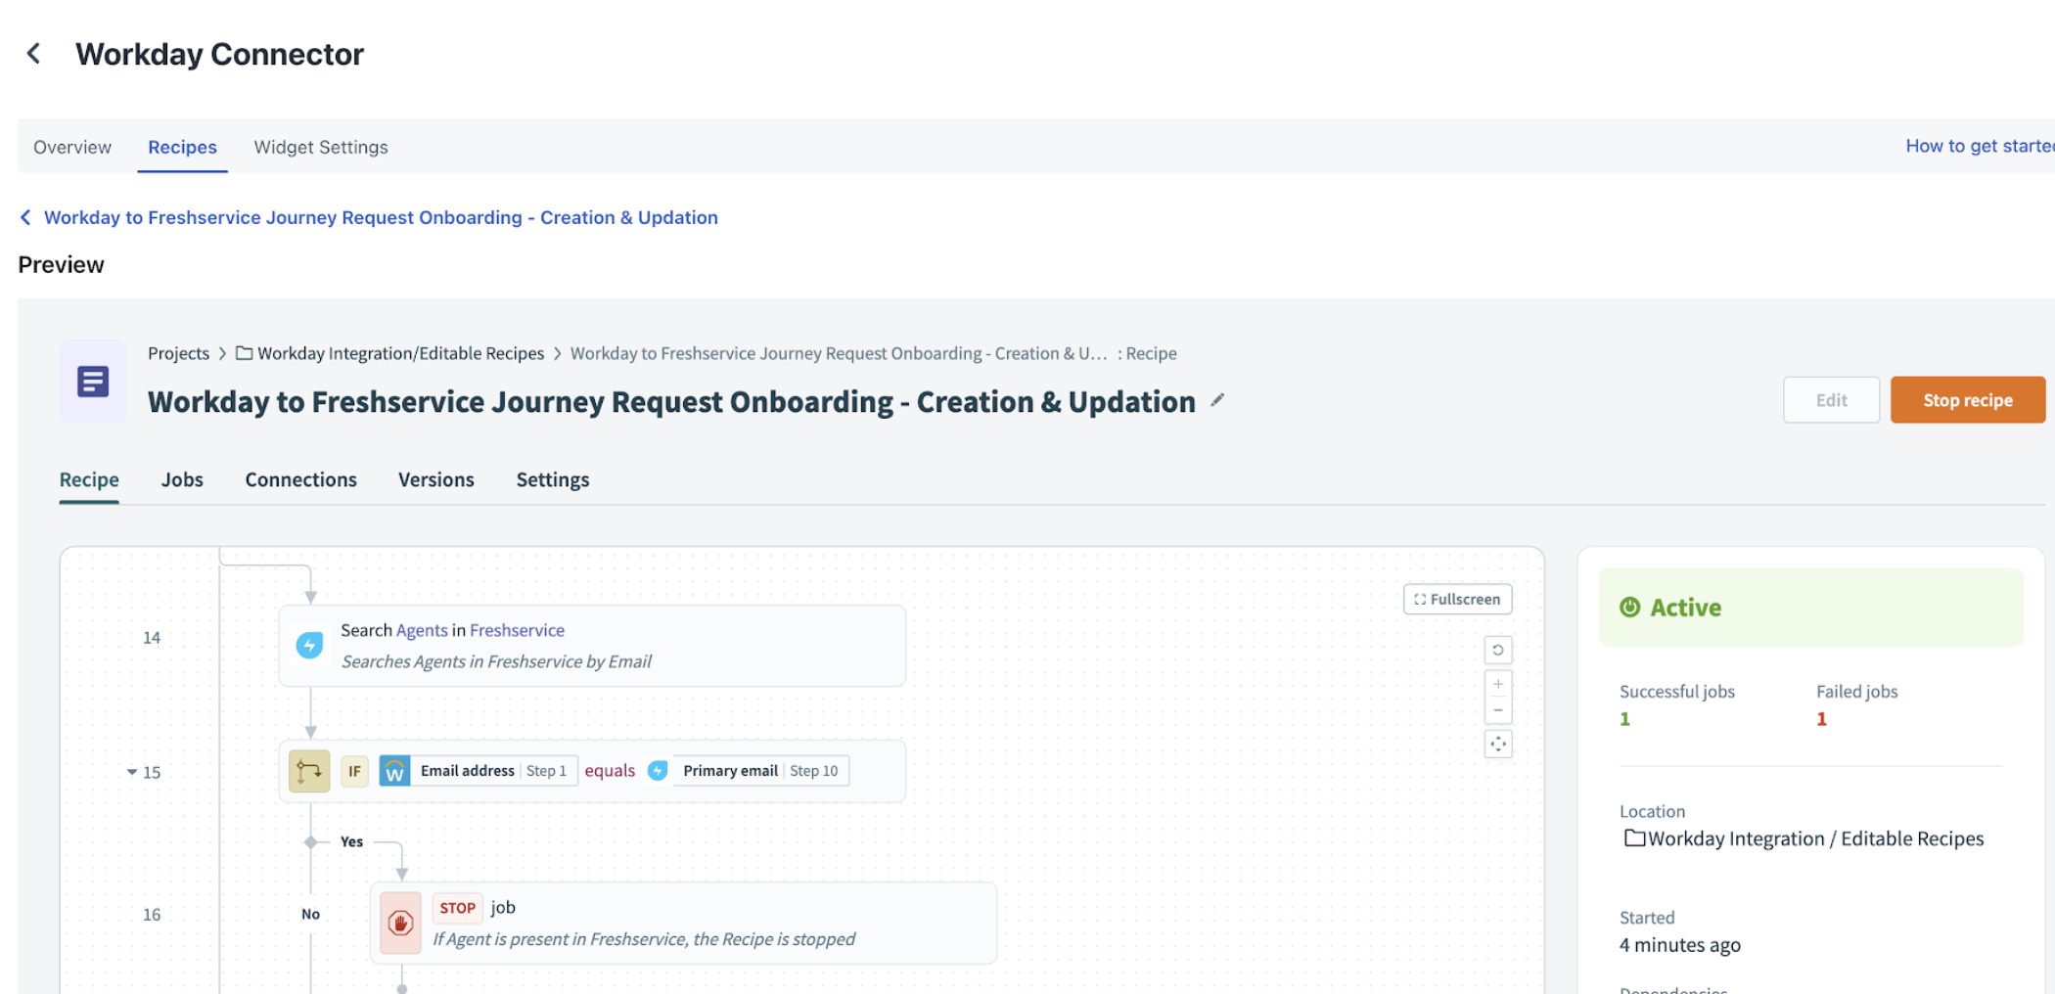Zoom in on the recipe canvas

click(1497, 684)
